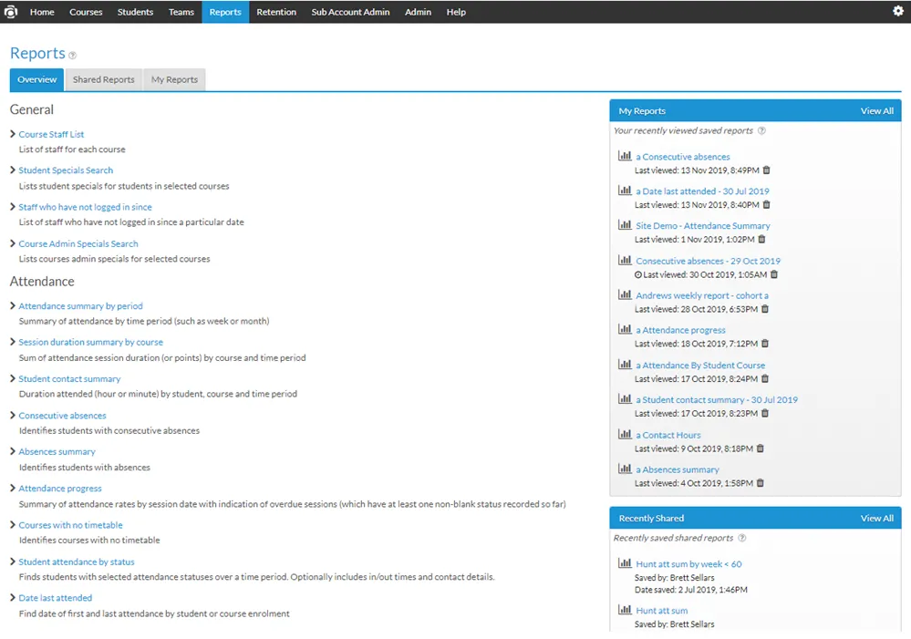Go to the Students menu
This screenshot has height=639, width=911.
(135, 12)
